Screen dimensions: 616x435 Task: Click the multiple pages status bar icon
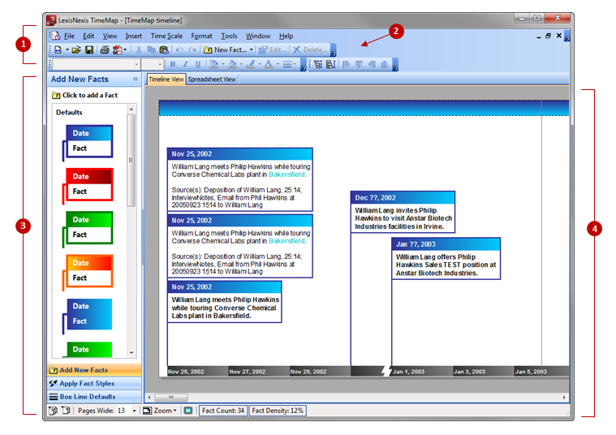point(52,411)
